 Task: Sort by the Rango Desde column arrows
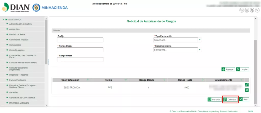pos(164,80)
